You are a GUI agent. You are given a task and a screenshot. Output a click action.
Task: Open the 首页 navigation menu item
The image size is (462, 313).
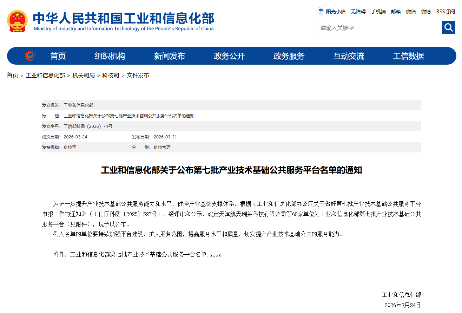coord(58,56)
